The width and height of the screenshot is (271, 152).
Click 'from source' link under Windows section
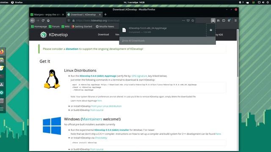[x=97, y=149]
